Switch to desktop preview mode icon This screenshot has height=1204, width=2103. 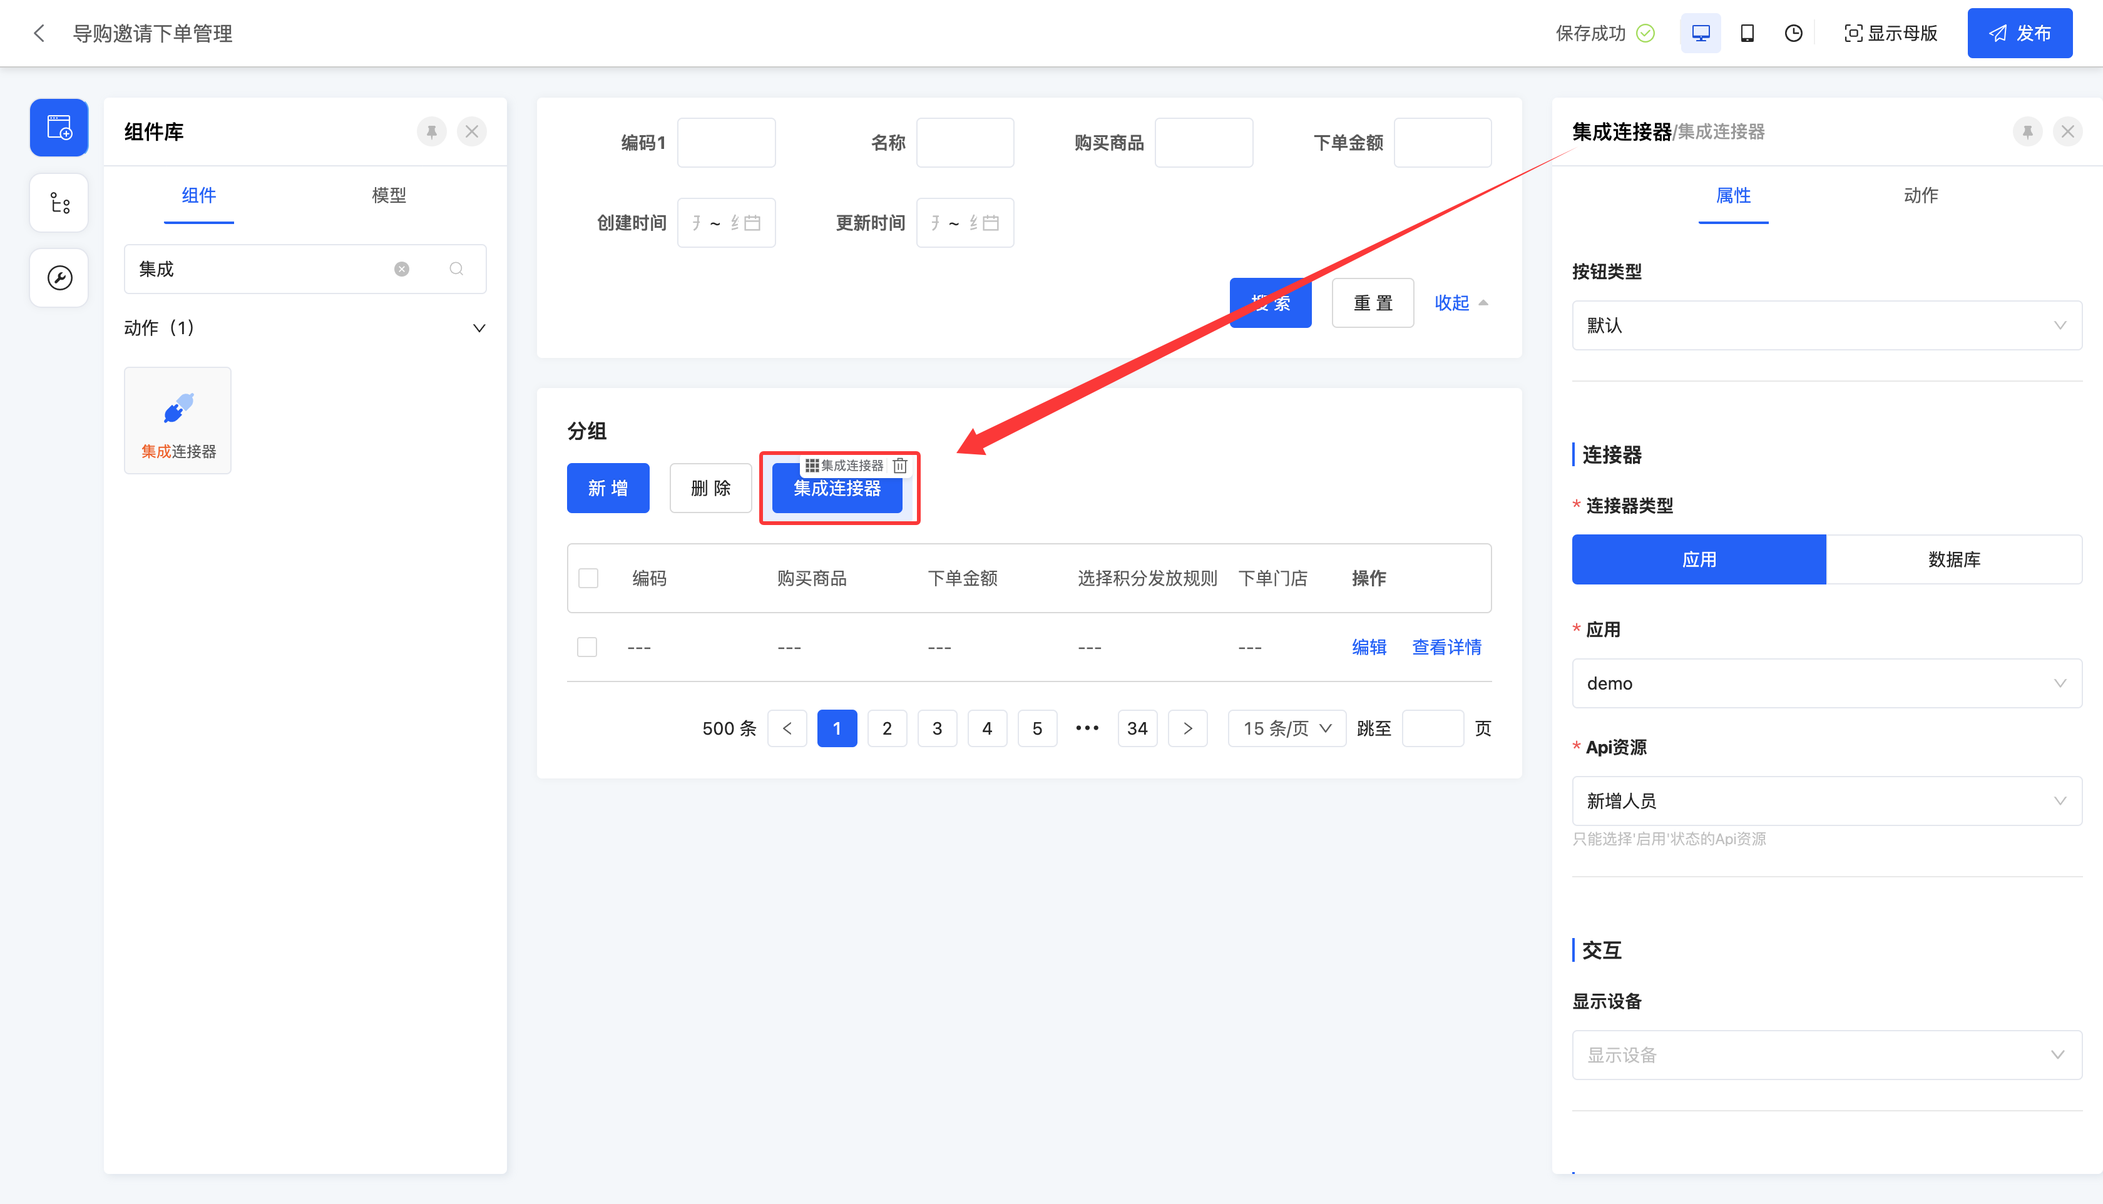tap(1701, 33)
